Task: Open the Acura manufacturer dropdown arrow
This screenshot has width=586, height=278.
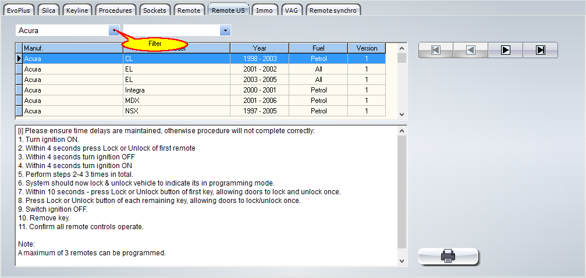Action: (x=114, y=31)
